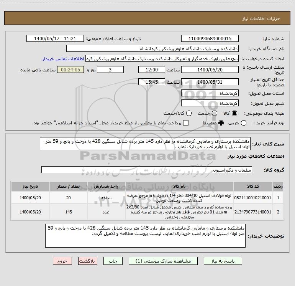Image resolution: width=295 pixels, height=286 pixels.
Task: Click the quantity cell 20
Action: 68,198
